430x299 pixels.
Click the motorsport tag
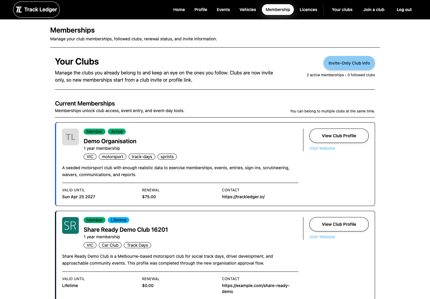click(x=113, y=157)
